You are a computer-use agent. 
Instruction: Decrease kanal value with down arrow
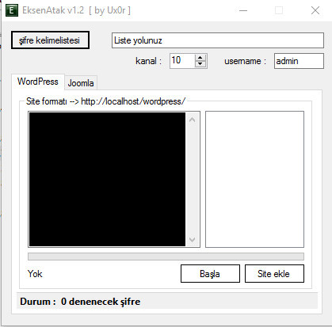200,64
